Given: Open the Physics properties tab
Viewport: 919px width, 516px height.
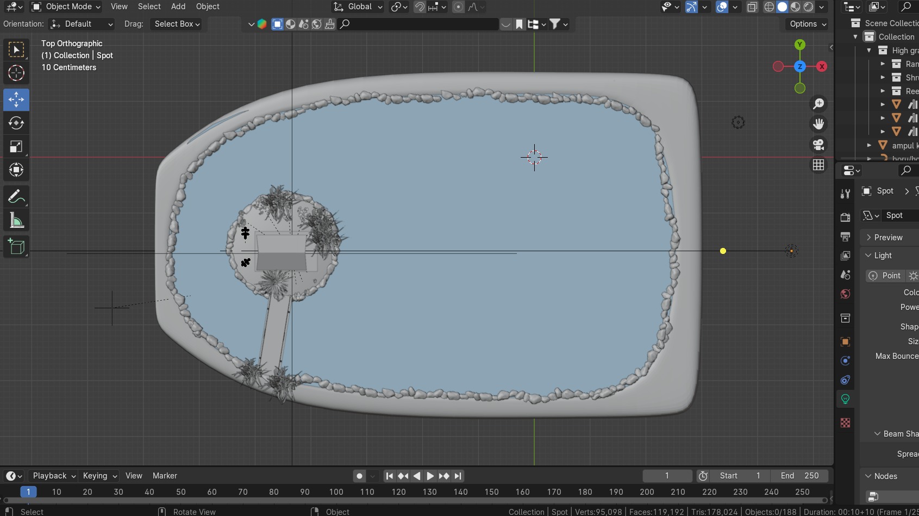Looking at the screenshot, I should 845,360.
